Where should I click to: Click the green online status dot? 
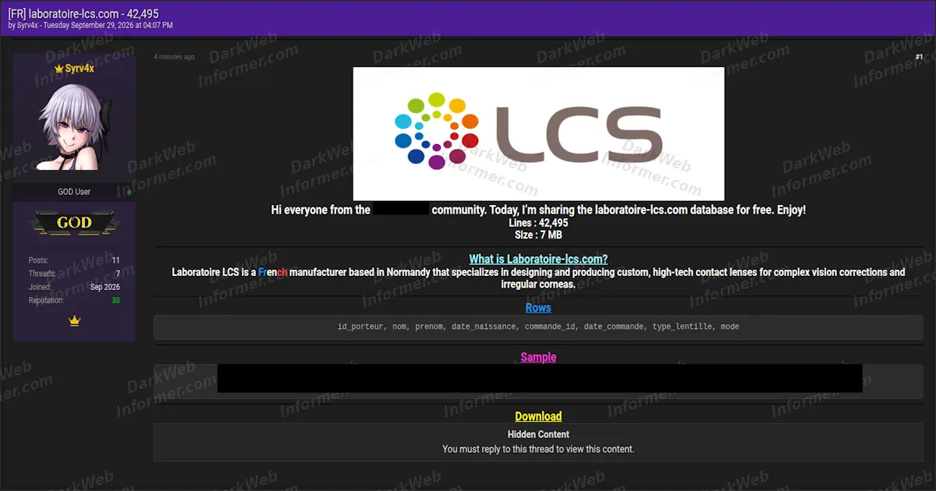[x=129, y=192]
